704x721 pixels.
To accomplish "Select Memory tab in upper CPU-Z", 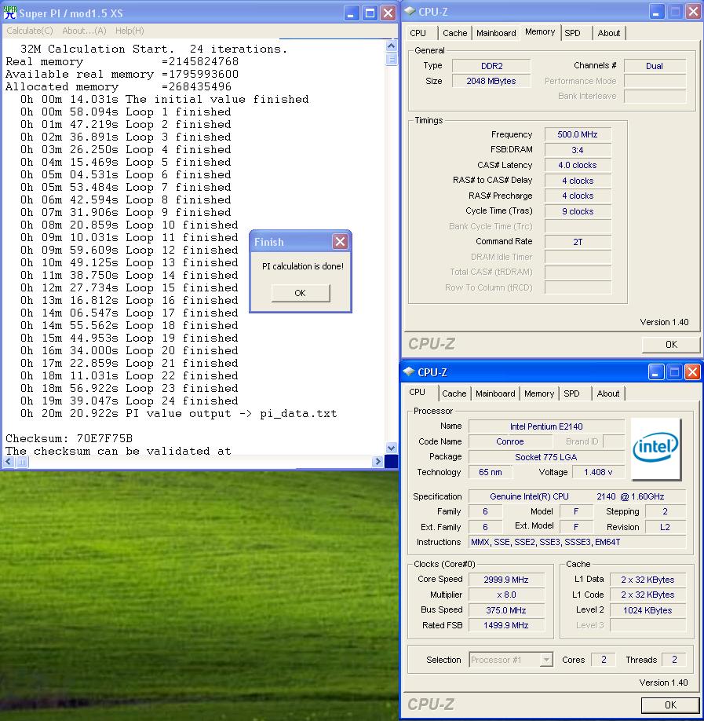I will pyautogui.click(x=540, y=31).
